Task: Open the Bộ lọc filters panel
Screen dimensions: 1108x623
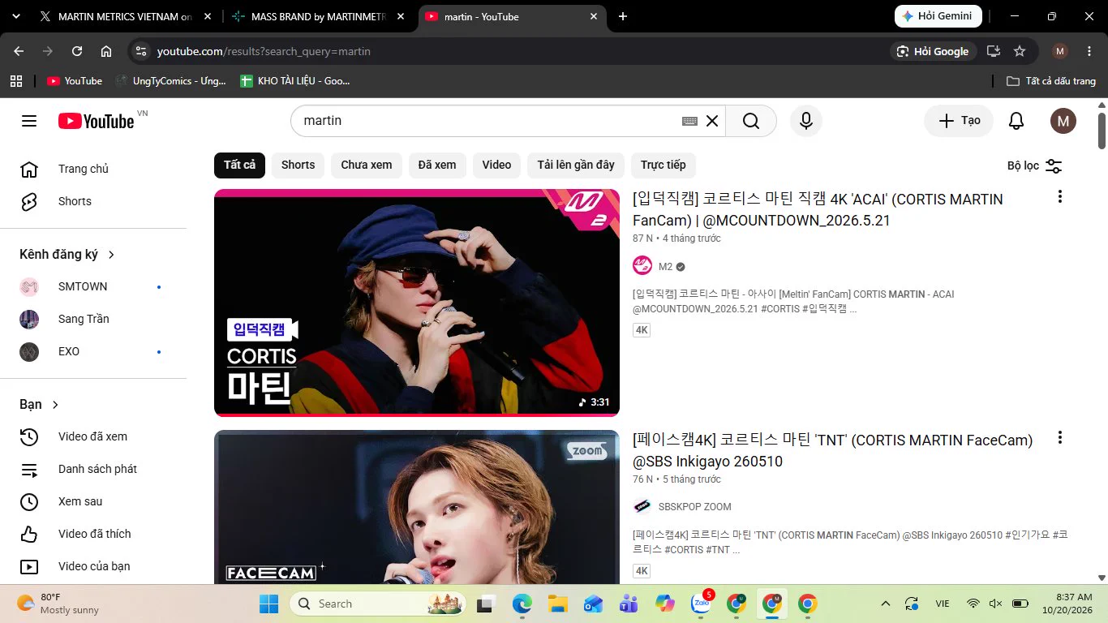Action: tap(1034, 165)
